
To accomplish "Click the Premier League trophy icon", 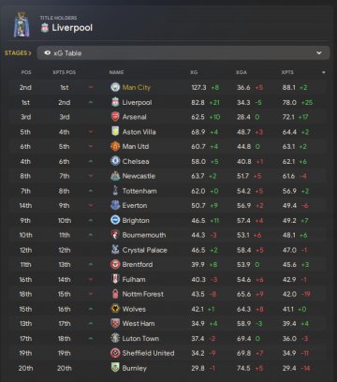I will 22,25.
